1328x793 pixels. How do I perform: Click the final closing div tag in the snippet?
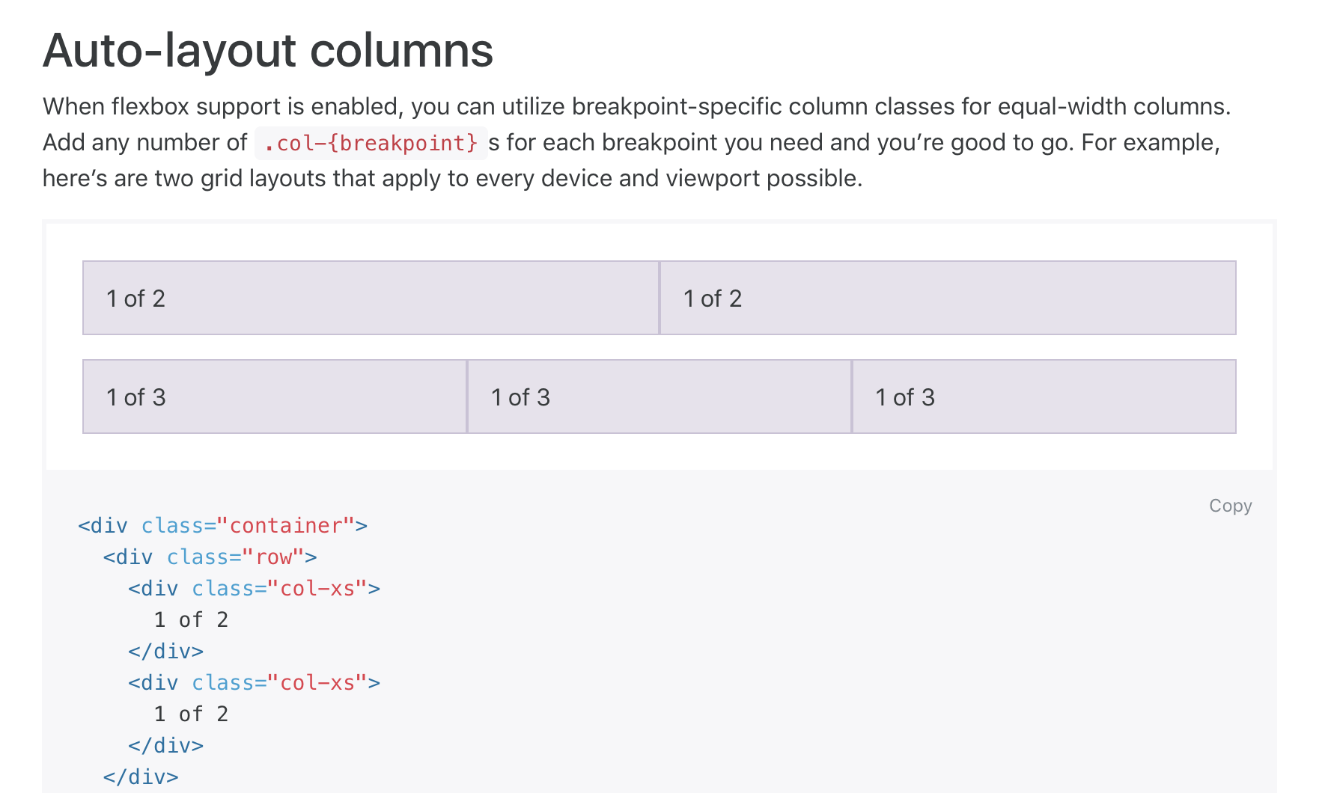click(x=139, y=777)
